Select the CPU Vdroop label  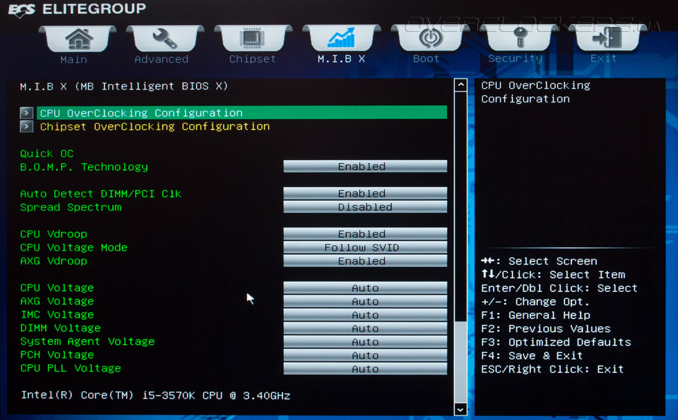pos(54,234)
